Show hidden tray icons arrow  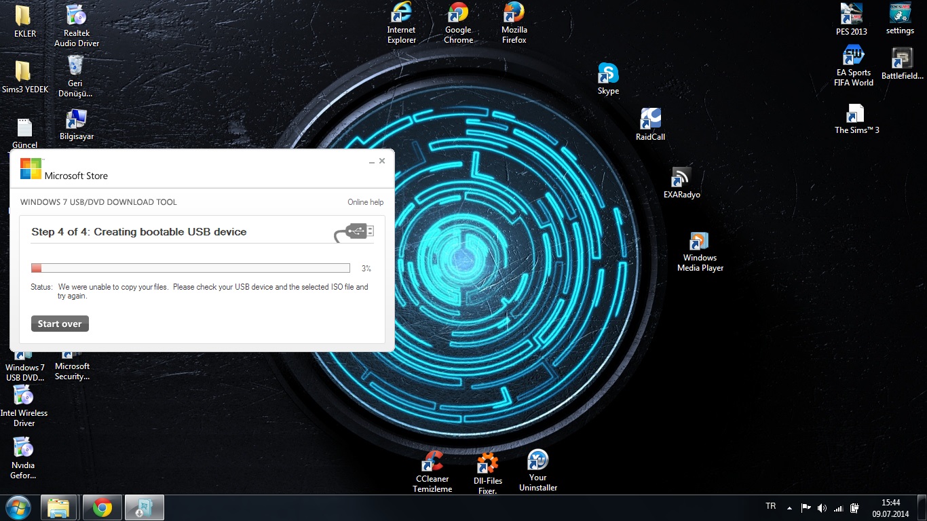(789, 507)
